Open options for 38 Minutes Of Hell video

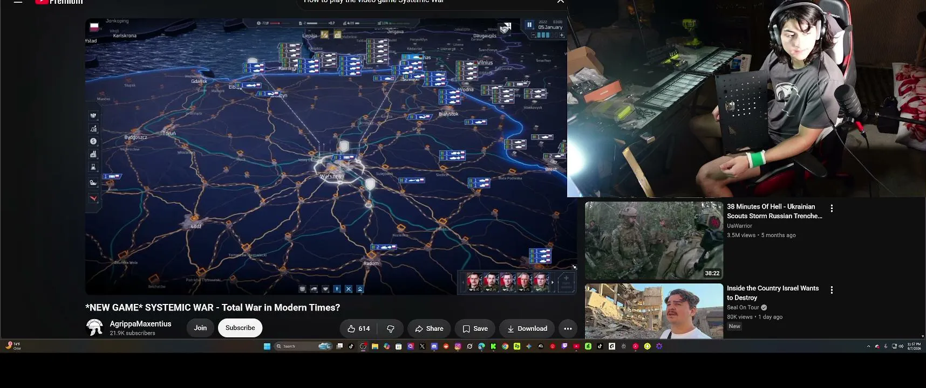click(x=832, y=208)
